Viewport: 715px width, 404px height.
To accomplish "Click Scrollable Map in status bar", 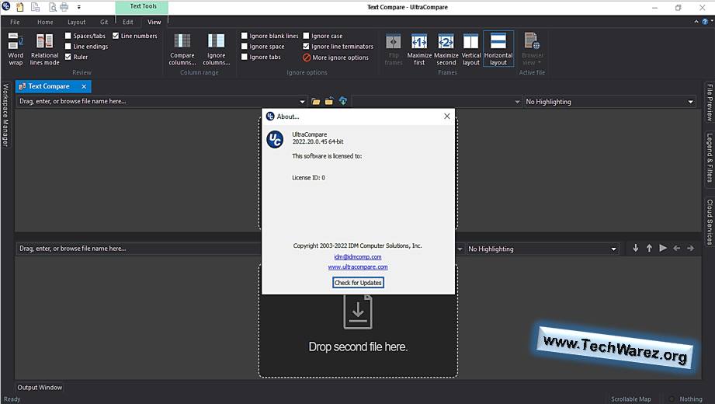I will click(630, 399).
